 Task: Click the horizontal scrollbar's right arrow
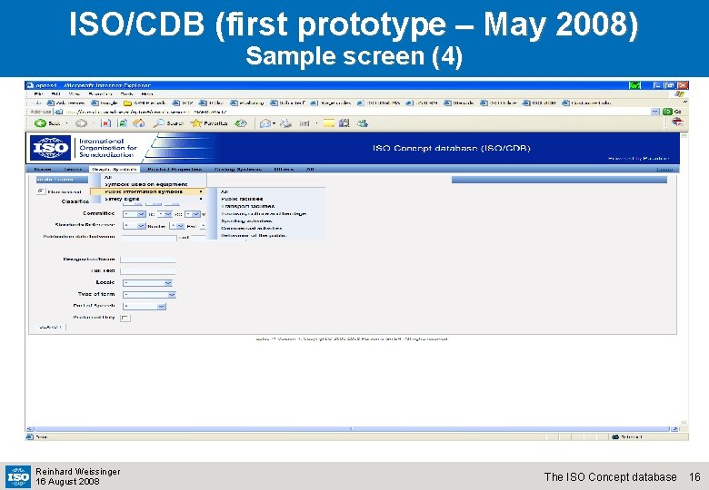pos(674,428)
